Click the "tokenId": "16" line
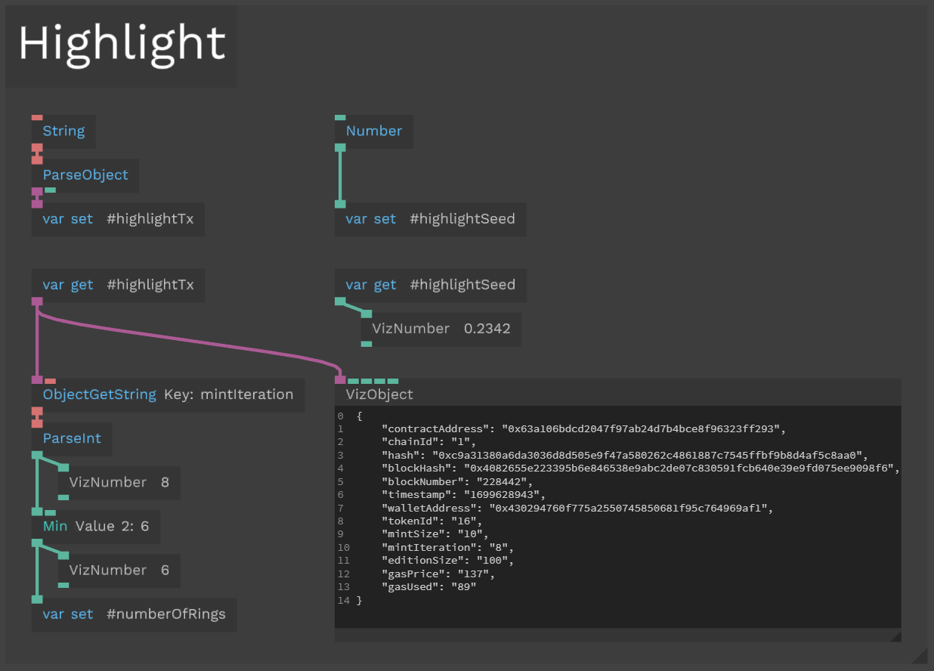This screenshot has height=671, width=934. [432, 521]
